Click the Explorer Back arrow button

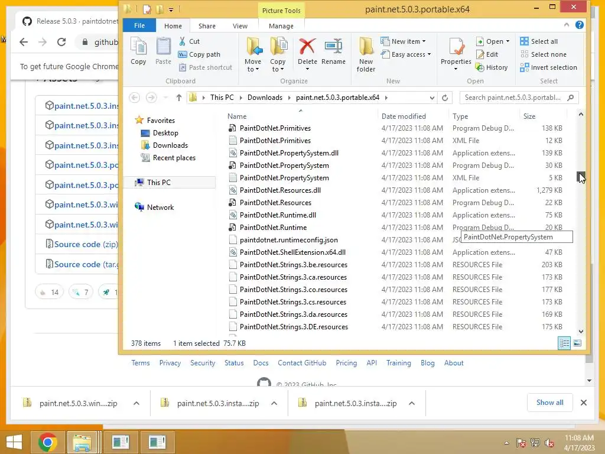134,98
